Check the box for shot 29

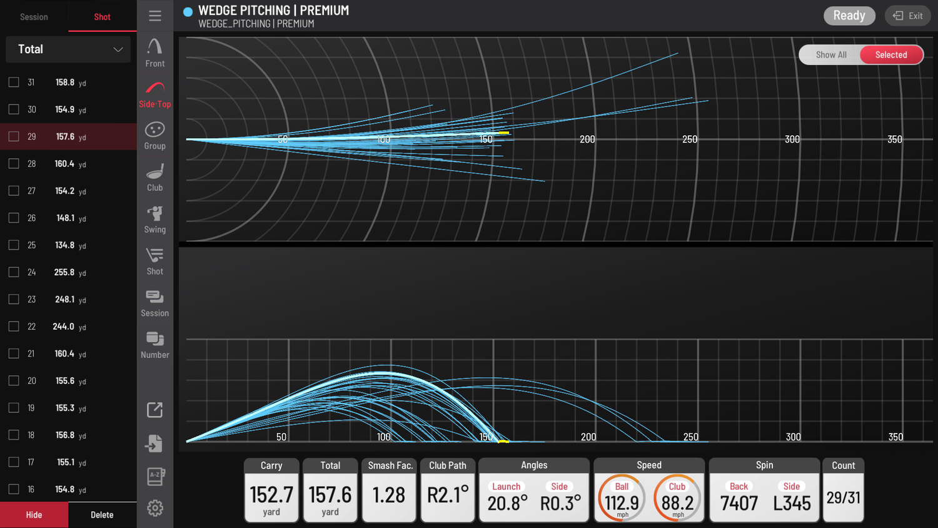14,136
